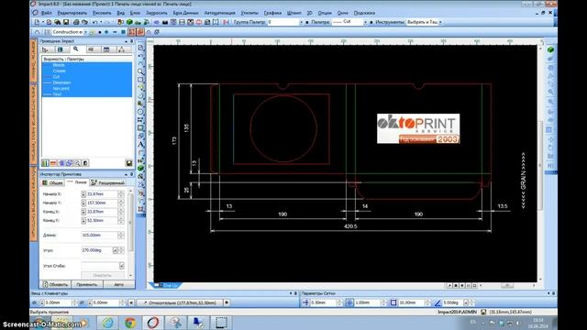Click the Print icon in main toolbar

[x=76, y=22]
